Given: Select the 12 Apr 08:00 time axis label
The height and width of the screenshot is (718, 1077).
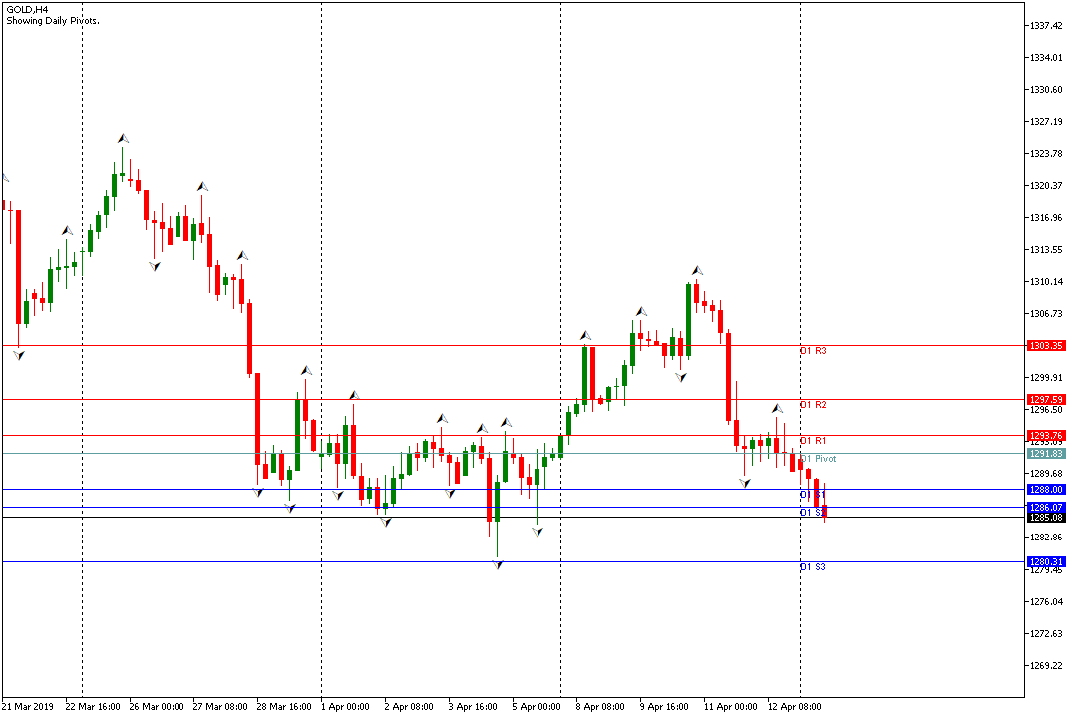Looking at the screenshot, I should (796, 707).
